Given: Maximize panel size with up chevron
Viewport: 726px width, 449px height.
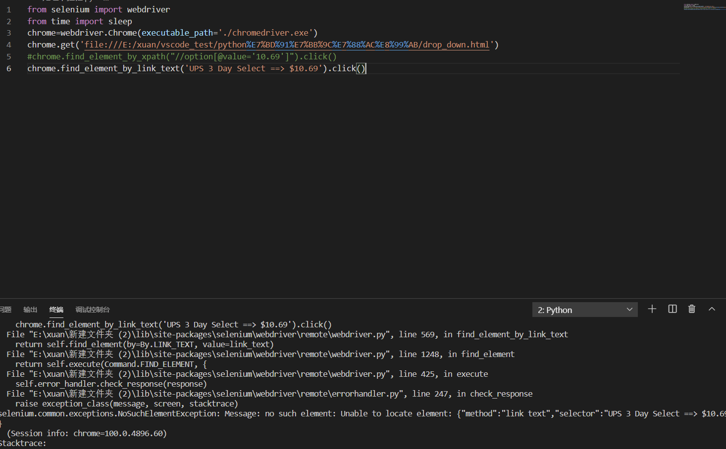Looking at the screenshot, I should [x=712, y=309].
